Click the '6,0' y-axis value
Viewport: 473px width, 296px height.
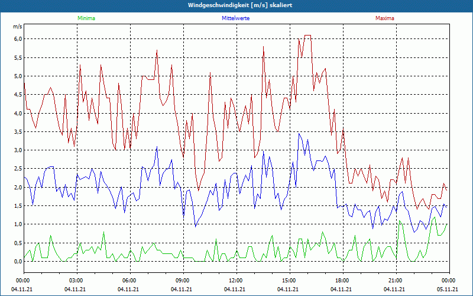[18, 39]
